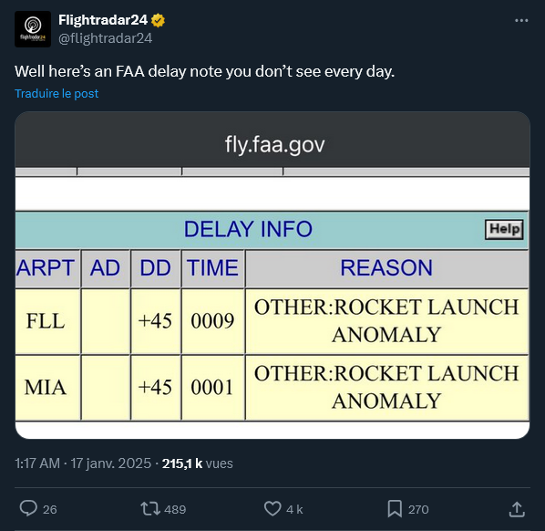The height and width of the screenshot is (531, 545).
Task: Click the 215,1 k vues count
Action: [x=198, y=463]
